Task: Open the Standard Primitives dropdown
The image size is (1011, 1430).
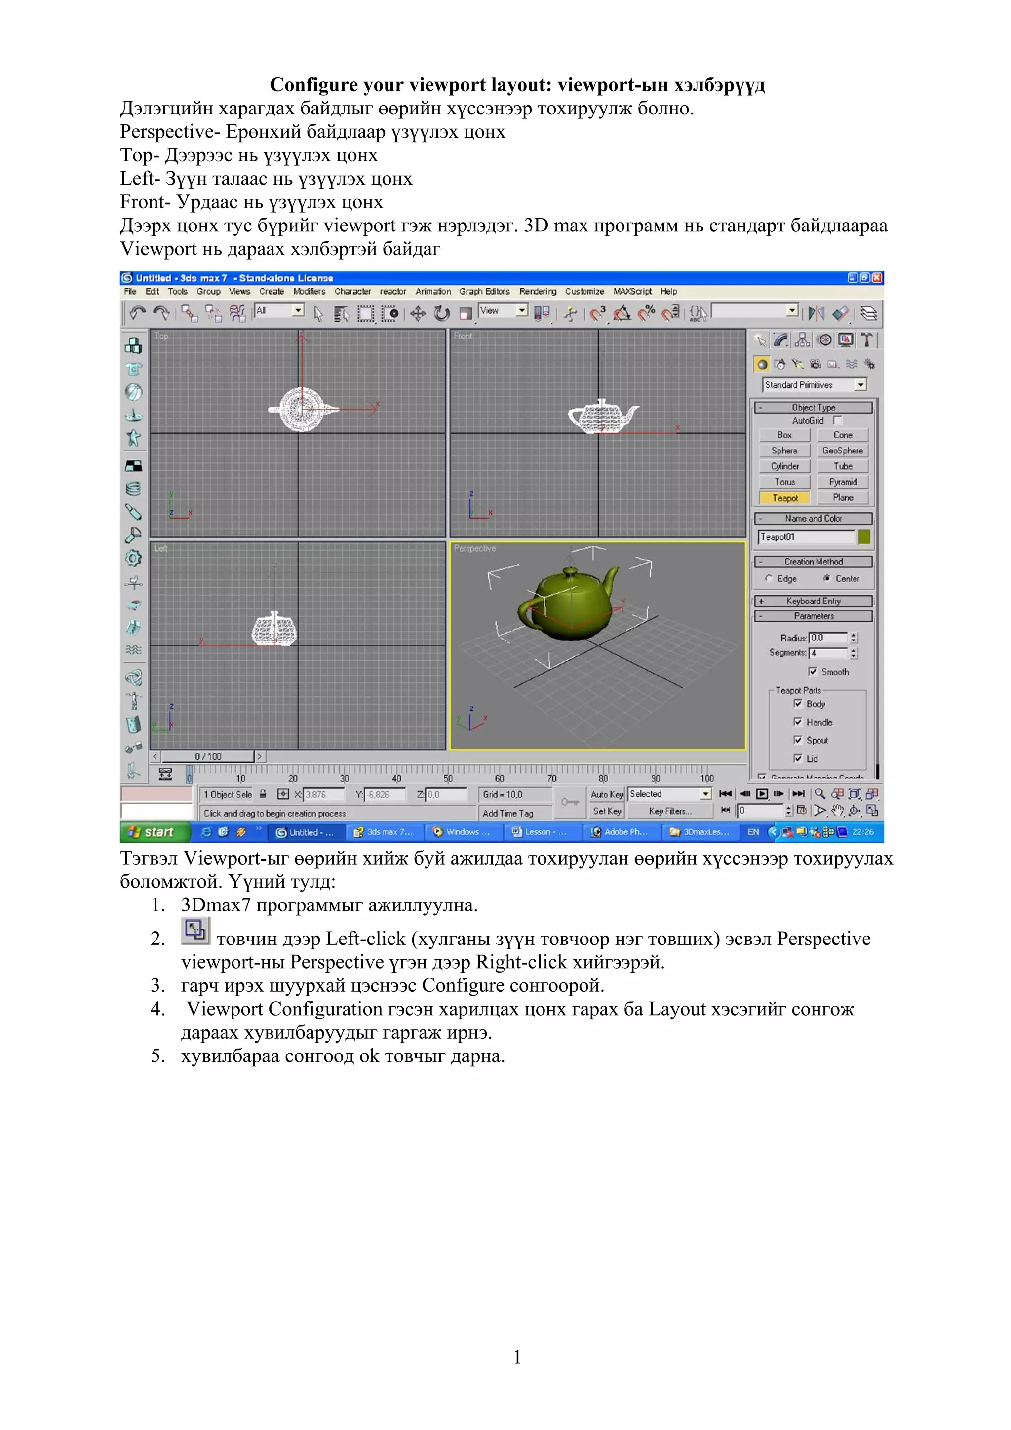Action: [860, 385]
